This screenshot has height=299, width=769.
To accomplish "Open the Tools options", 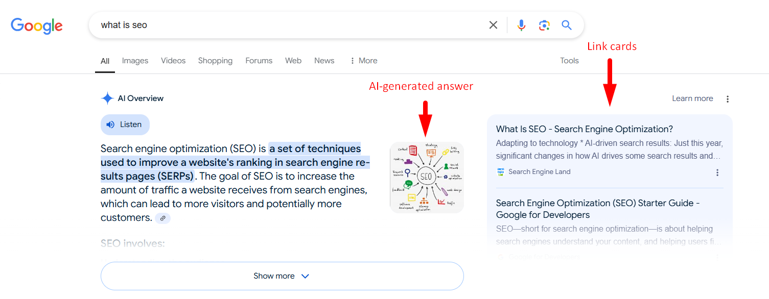I will pyautogui.click(x=569, y=61).
